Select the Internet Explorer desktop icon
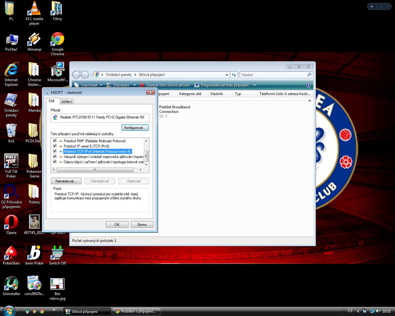This screenshot has height=316, width=395. coord(11,74)
